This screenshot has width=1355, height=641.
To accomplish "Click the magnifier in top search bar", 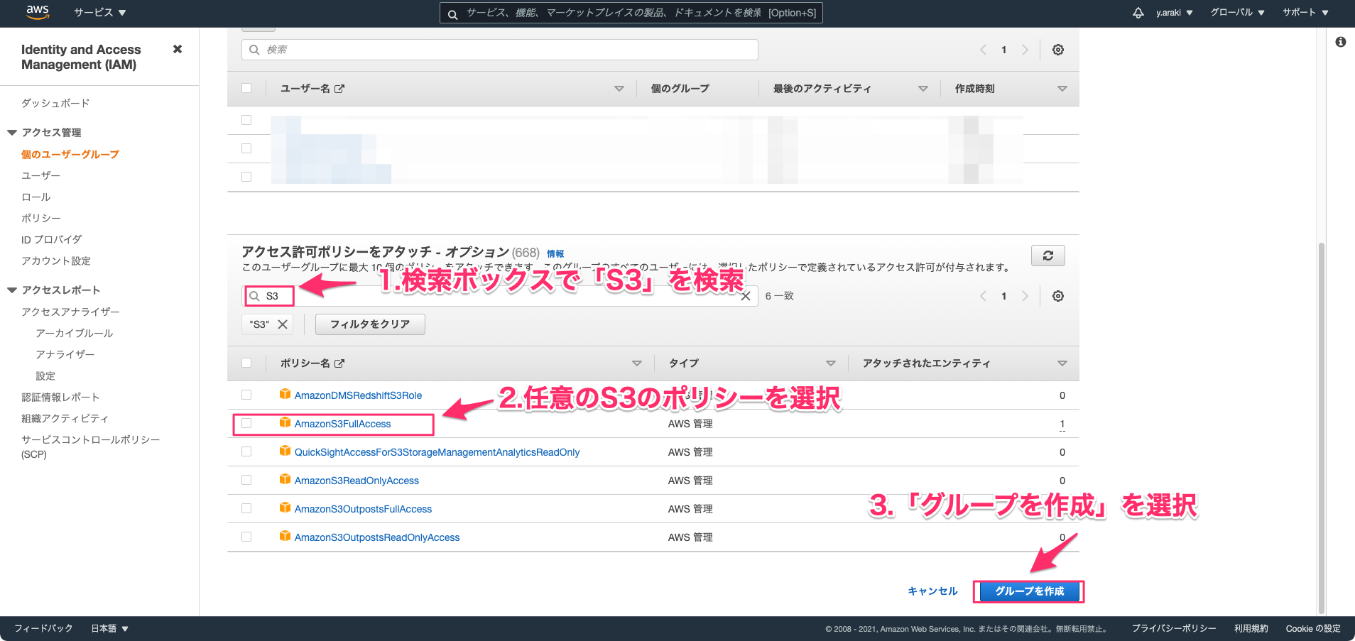I will pyautogui.click(x=452, y=13).
